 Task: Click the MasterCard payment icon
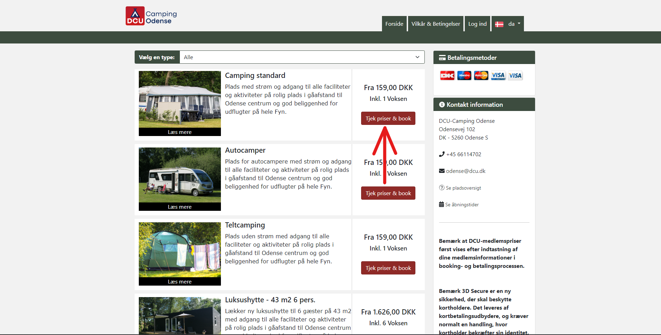coord(481,75)
